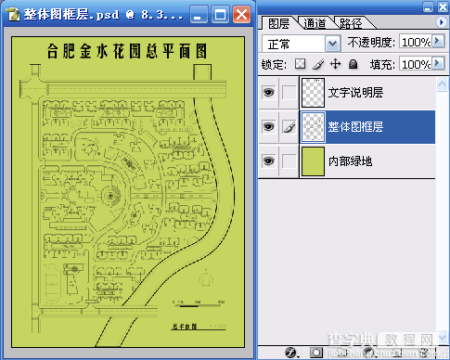Click the north arrow symbol on the plan
Image resolution: width=450 pixels, height=360 pixels.
point(205,277)
